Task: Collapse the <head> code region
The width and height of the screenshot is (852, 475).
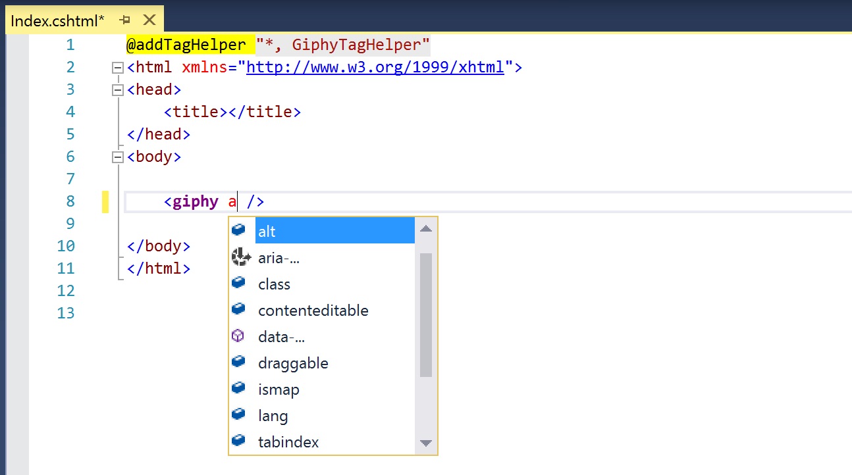Action: click(117, 89)
